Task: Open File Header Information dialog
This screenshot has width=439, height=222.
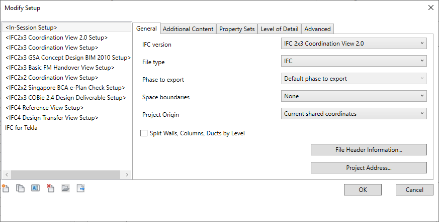Action: (369, 150)
